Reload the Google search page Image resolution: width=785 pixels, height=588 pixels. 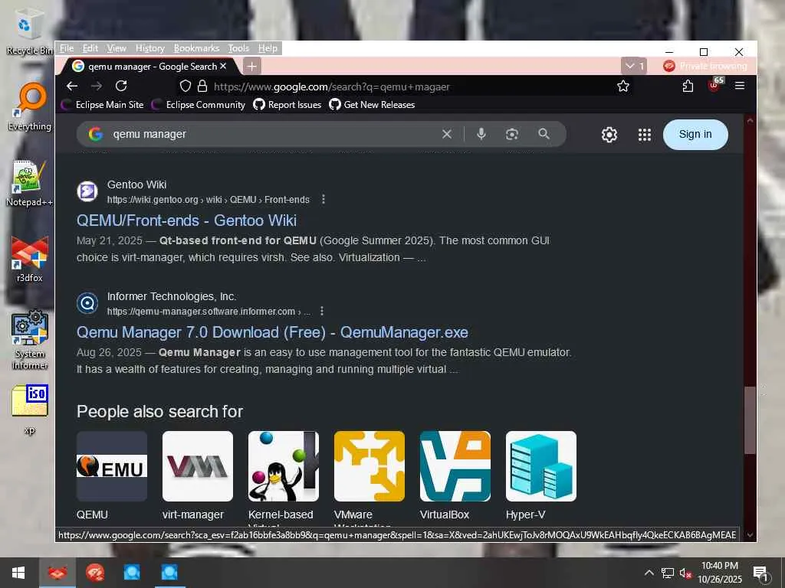tap(121, 86)
